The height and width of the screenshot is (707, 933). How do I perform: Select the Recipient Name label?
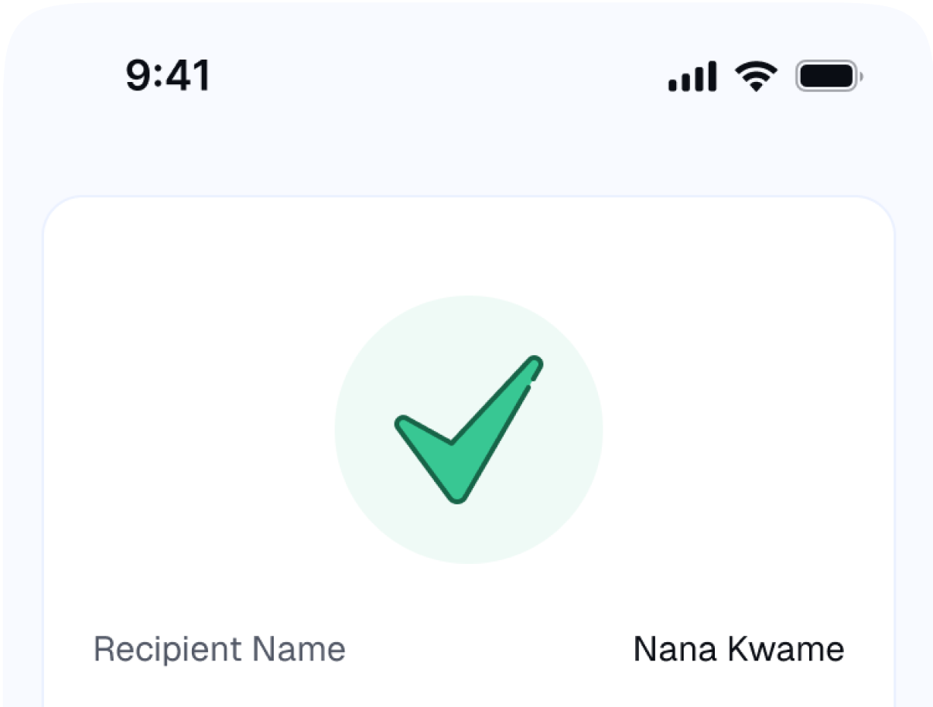point(220,649)
